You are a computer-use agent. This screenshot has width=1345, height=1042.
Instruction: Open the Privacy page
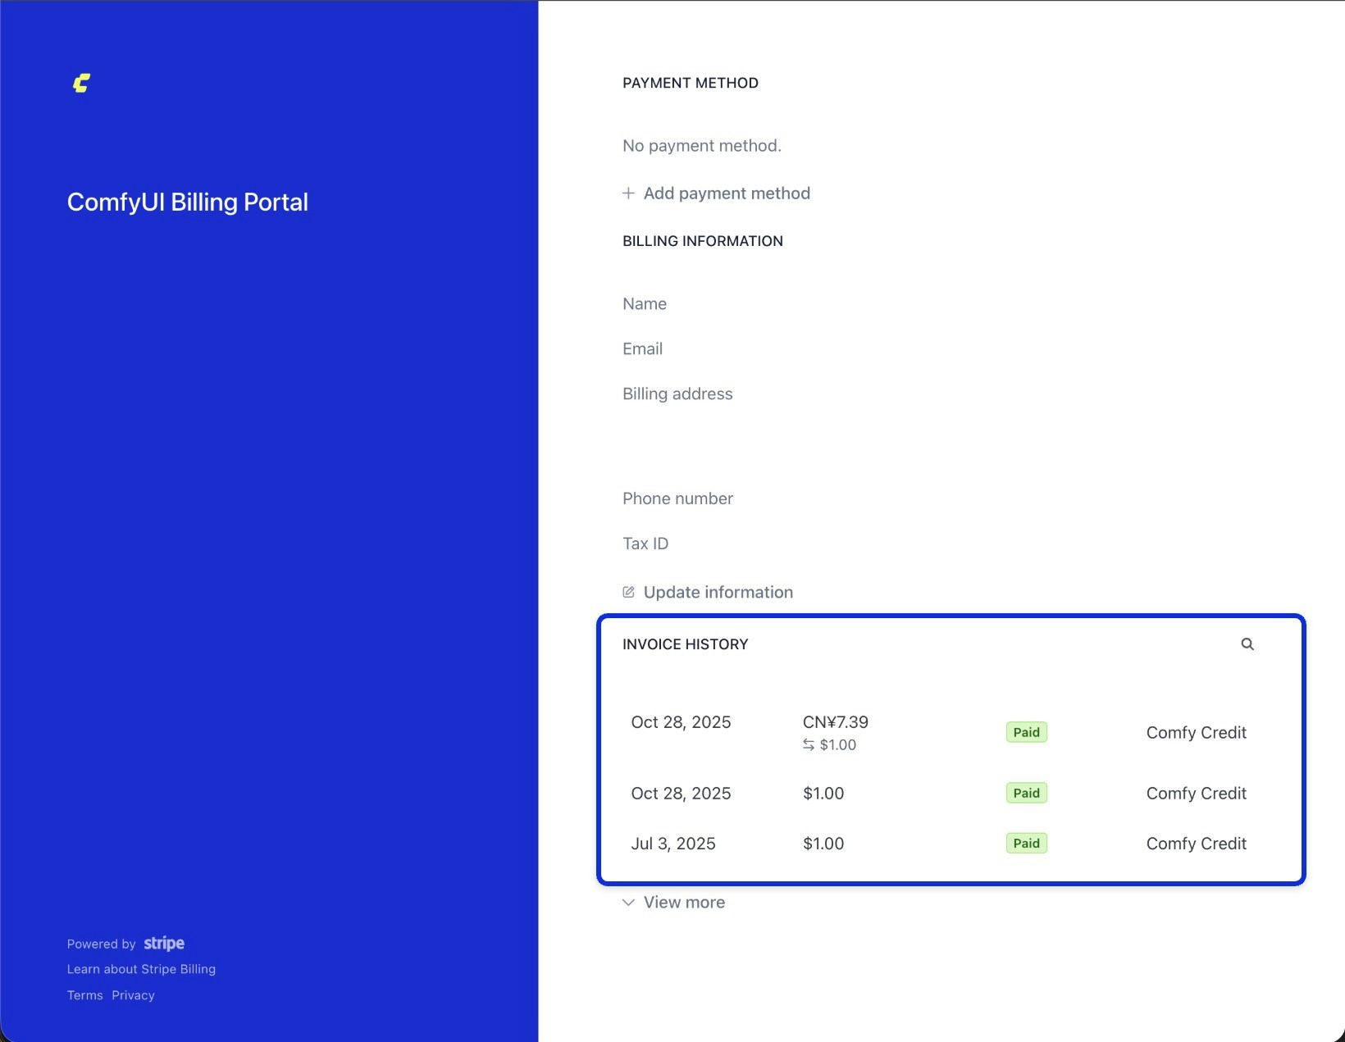point(133,995)
